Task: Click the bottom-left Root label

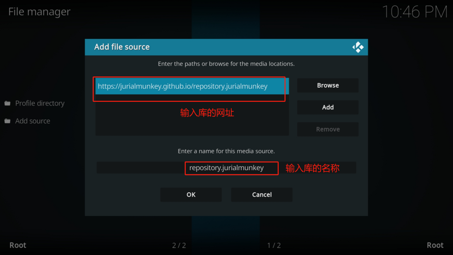Action: point(18,245)
